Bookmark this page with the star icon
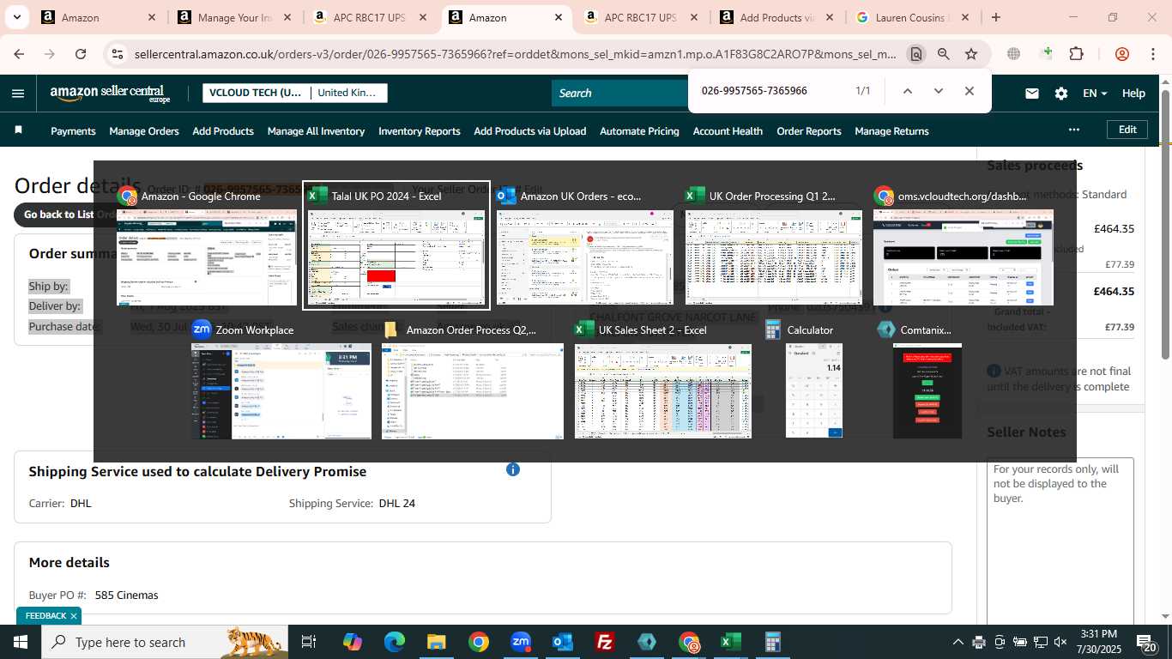The height and width of the screenshot is (659, 1172). tap(971, 54)
